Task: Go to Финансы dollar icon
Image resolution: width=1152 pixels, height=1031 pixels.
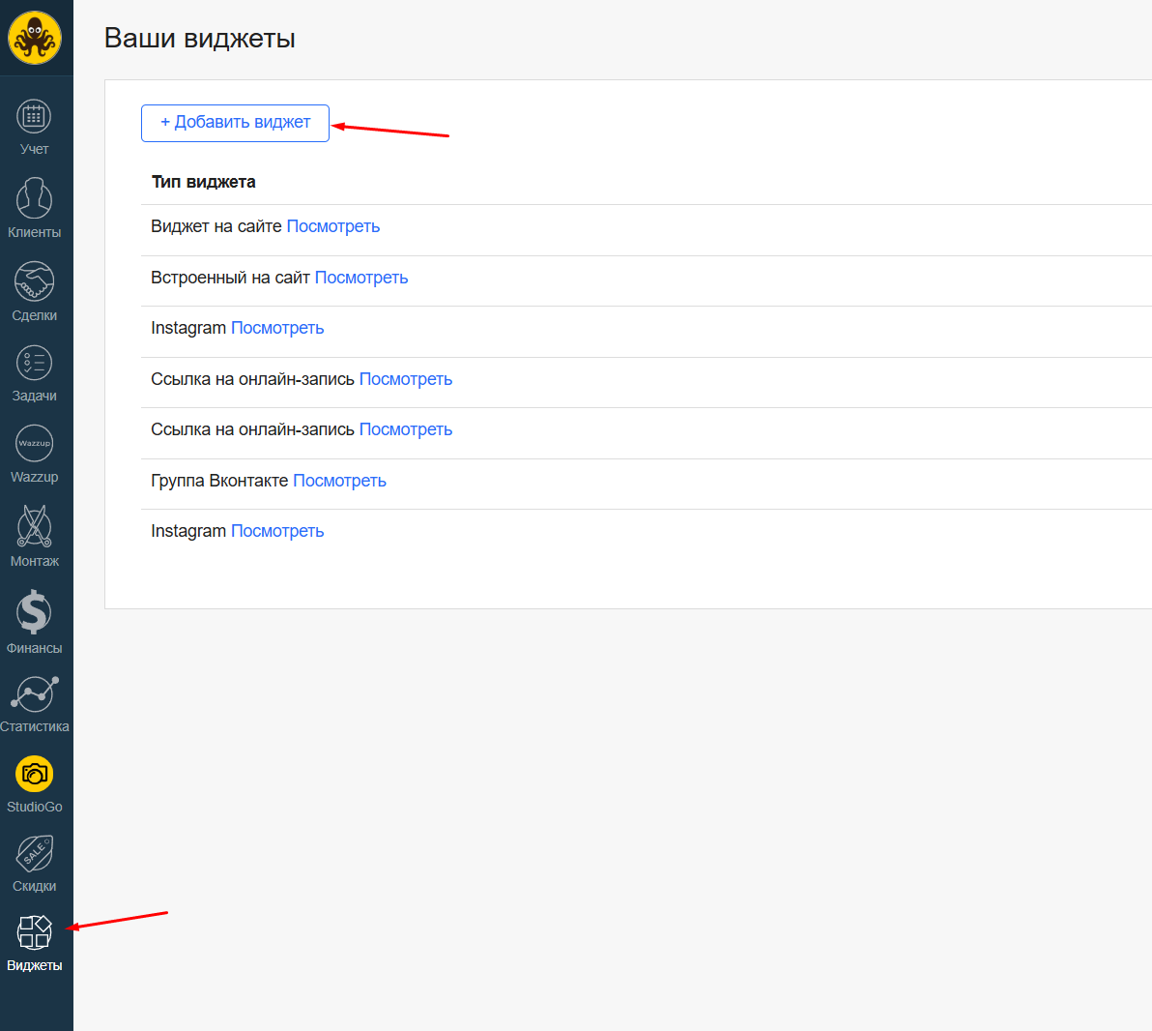Action: coord(35,622)
